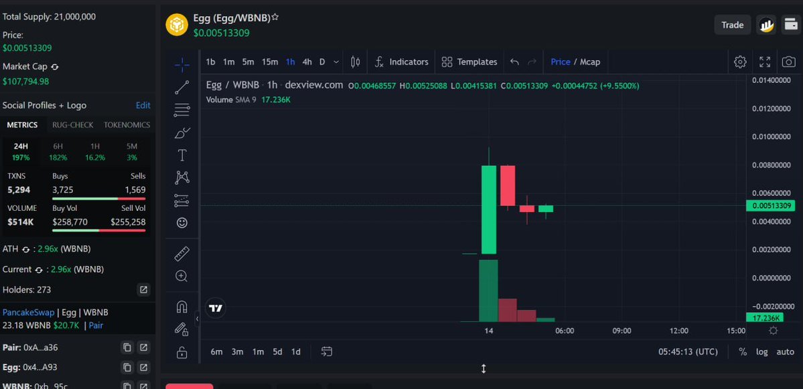Select the 5m chart interval

[248, 62]
